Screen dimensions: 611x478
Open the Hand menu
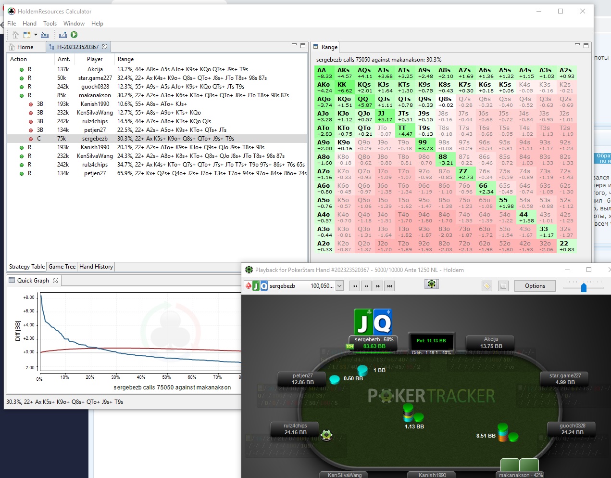(29, 23)
